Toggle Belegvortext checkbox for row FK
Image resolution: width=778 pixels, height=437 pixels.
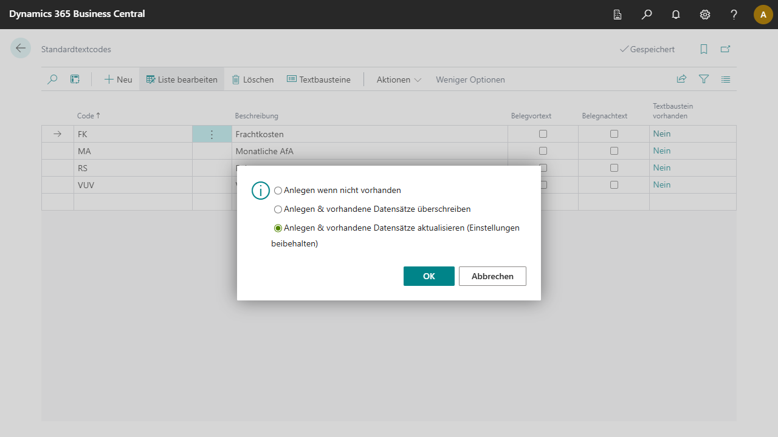[x=543, y=134]
